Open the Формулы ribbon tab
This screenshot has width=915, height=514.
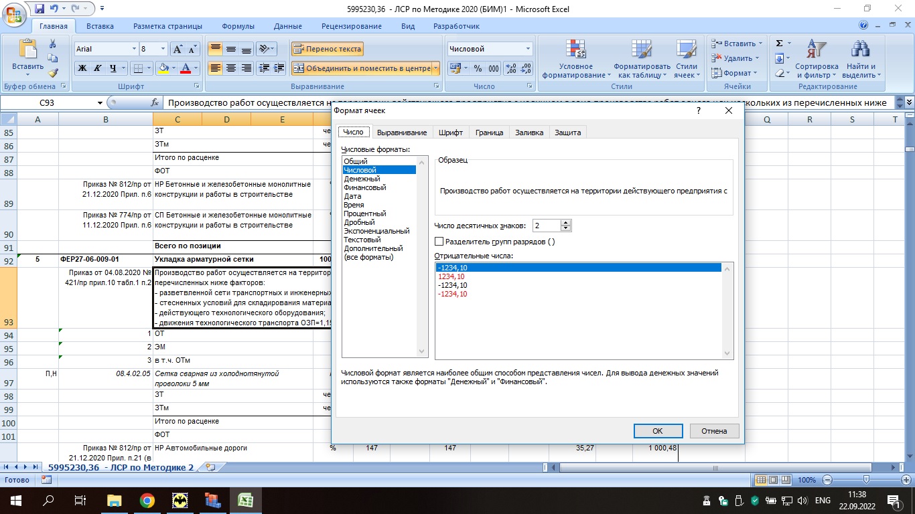[238, 26]
